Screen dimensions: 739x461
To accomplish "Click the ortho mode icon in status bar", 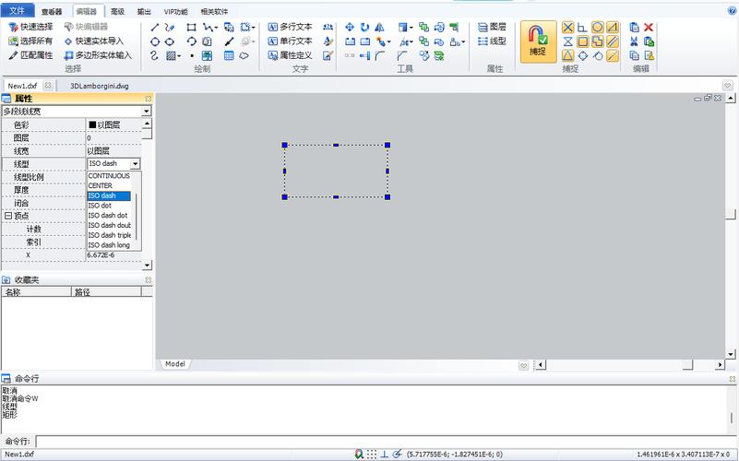I will 385,454.
